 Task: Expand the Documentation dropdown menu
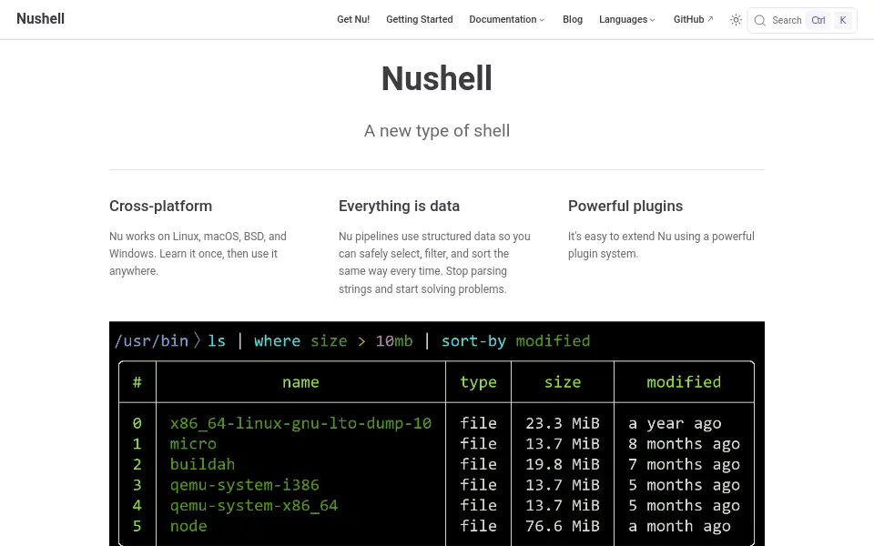[507, 19]
